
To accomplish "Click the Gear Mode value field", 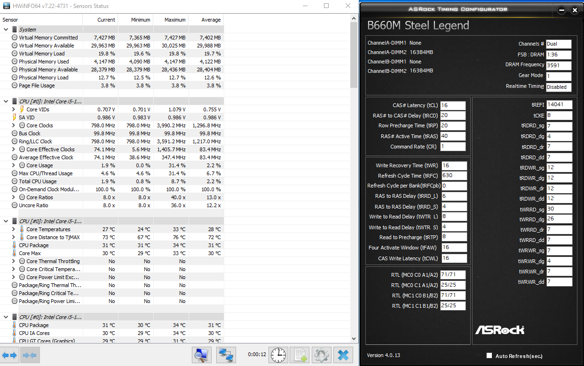I will pos(559,76).
